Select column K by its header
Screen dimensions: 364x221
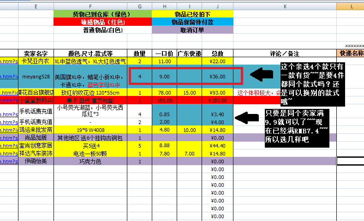coord(285,5)
